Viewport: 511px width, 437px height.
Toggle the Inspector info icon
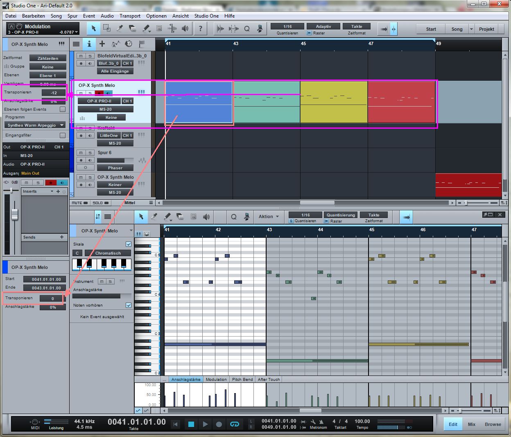click(89, 44)
